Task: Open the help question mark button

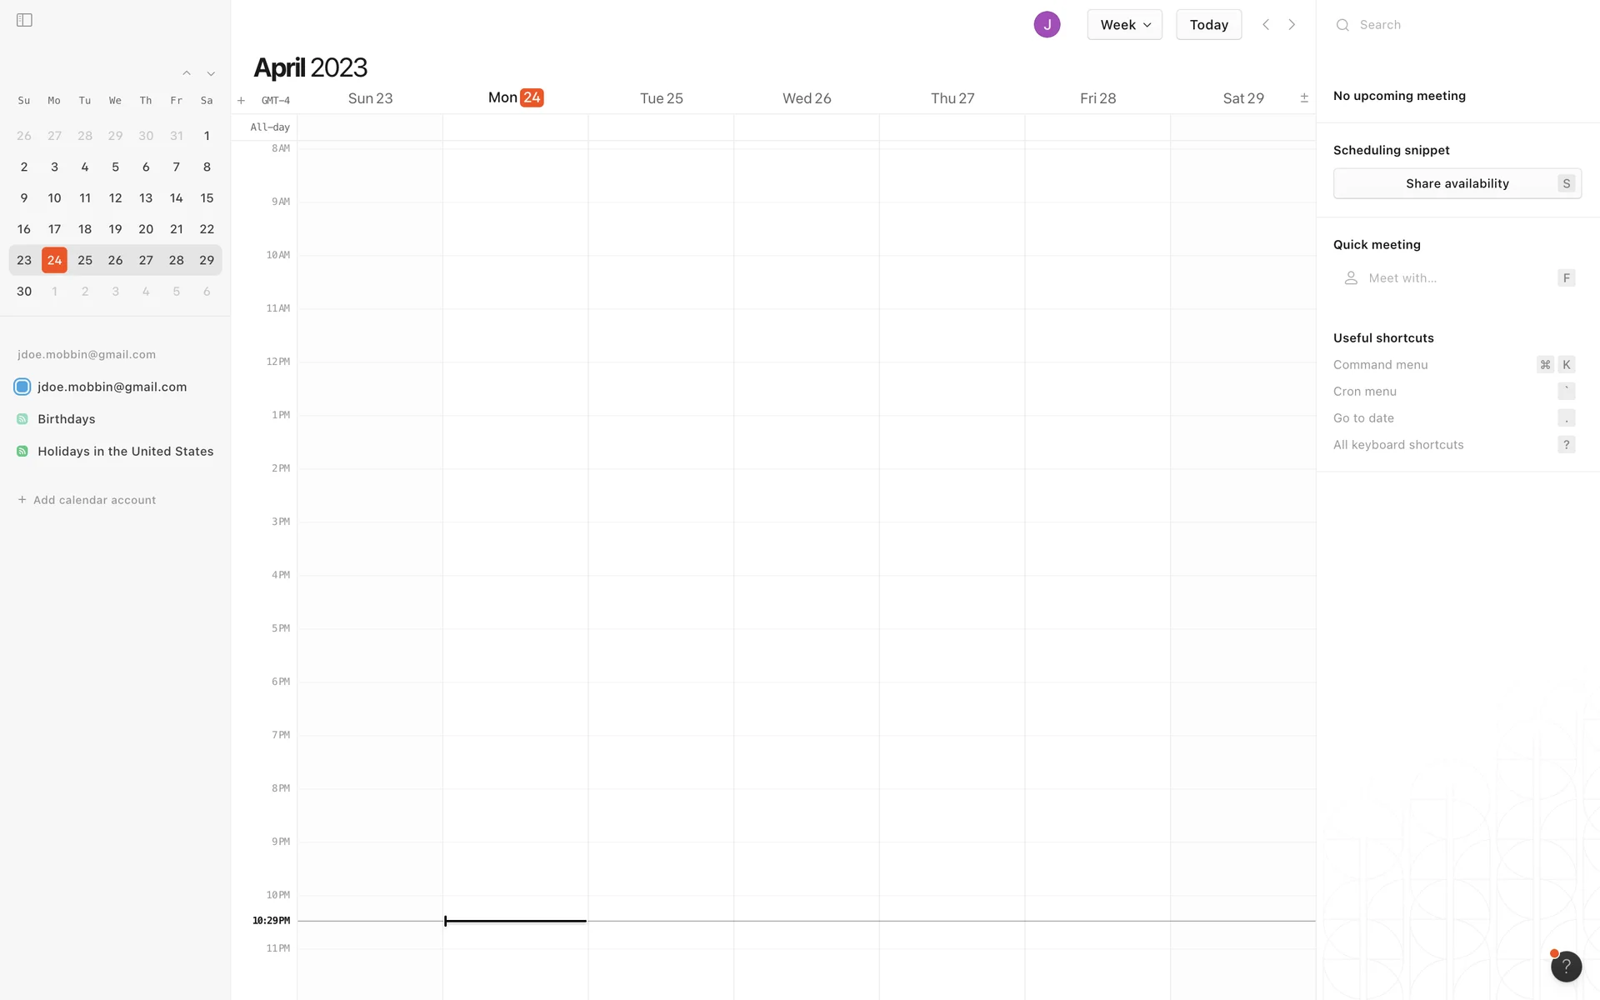Action: coord(1566,967)
